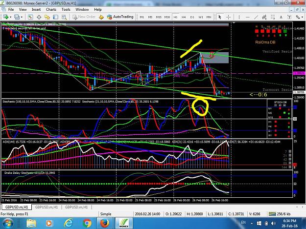Switch chart to M1 timeframe
Image resolution: width=306 pixels, height=229 pixels.
[142, 17]
